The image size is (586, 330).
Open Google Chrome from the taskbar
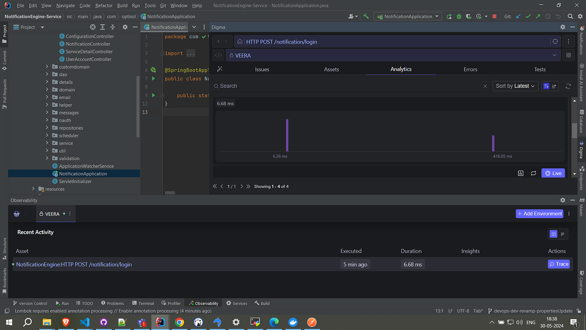[x=179, y=322]
